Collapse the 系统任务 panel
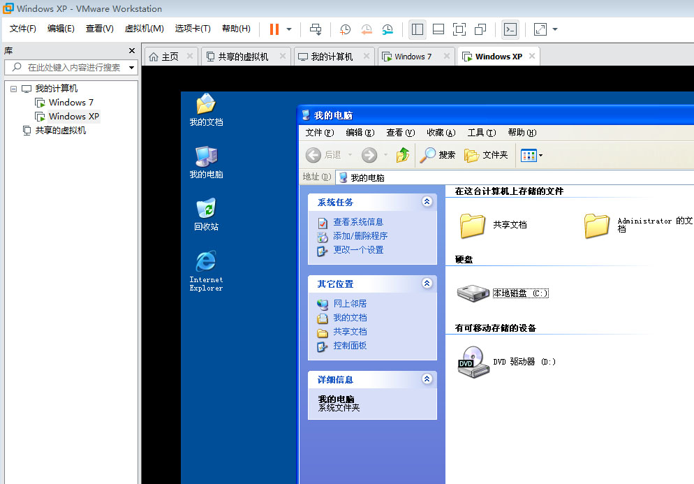Image resolution: width=694 pixels, height=484 pixels. pos(427,202)
